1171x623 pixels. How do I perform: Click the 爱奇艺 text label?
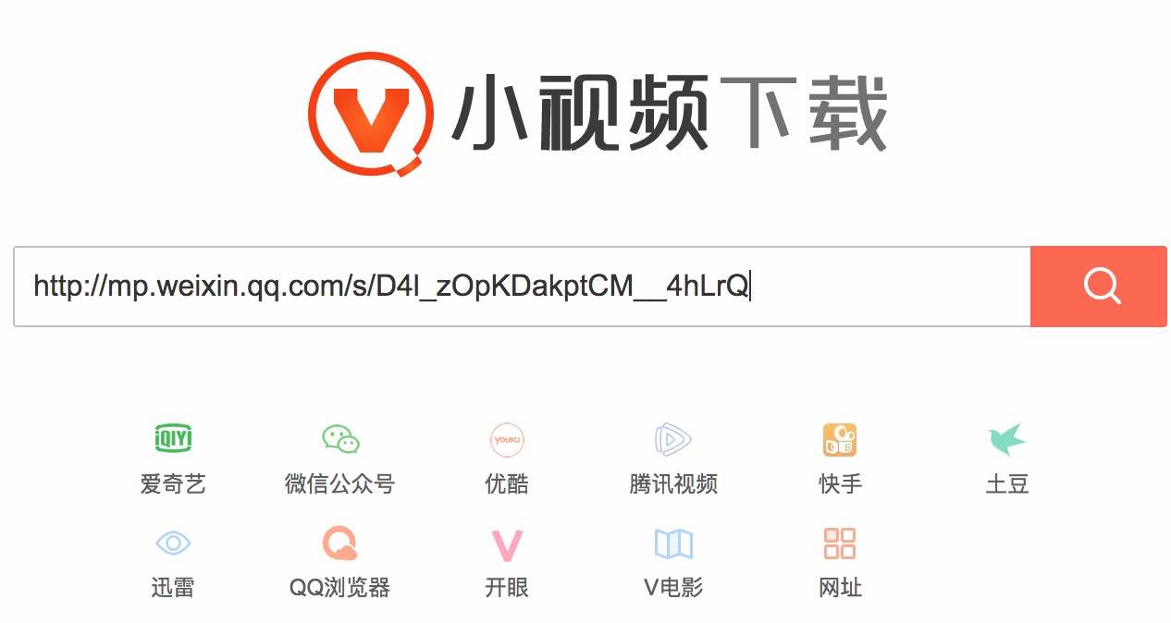[173, 483]
